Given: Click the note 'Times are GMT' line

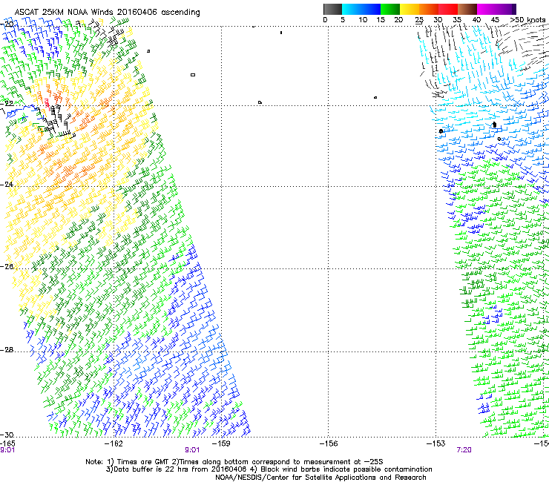Looking at the screenshot, I should pos(234,462).
